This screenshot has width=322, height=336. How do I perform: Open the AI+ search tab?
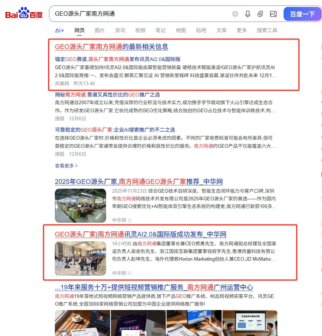pos(59,30)
